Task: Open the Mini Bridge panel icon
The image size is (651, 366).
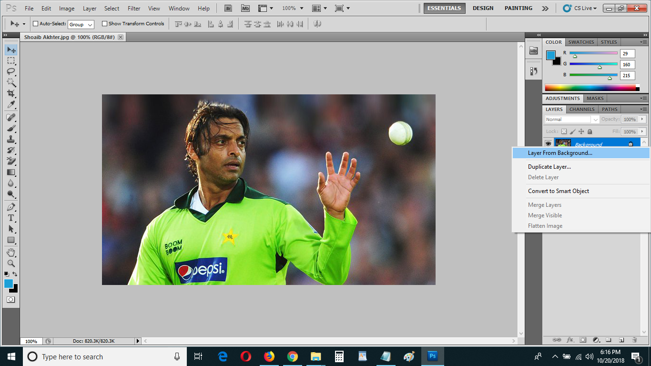Action: click(533, 50)
